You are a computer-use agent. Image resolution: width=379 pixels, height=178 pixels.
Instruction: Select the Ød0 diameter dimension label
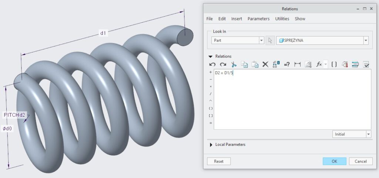click(7, 129)
